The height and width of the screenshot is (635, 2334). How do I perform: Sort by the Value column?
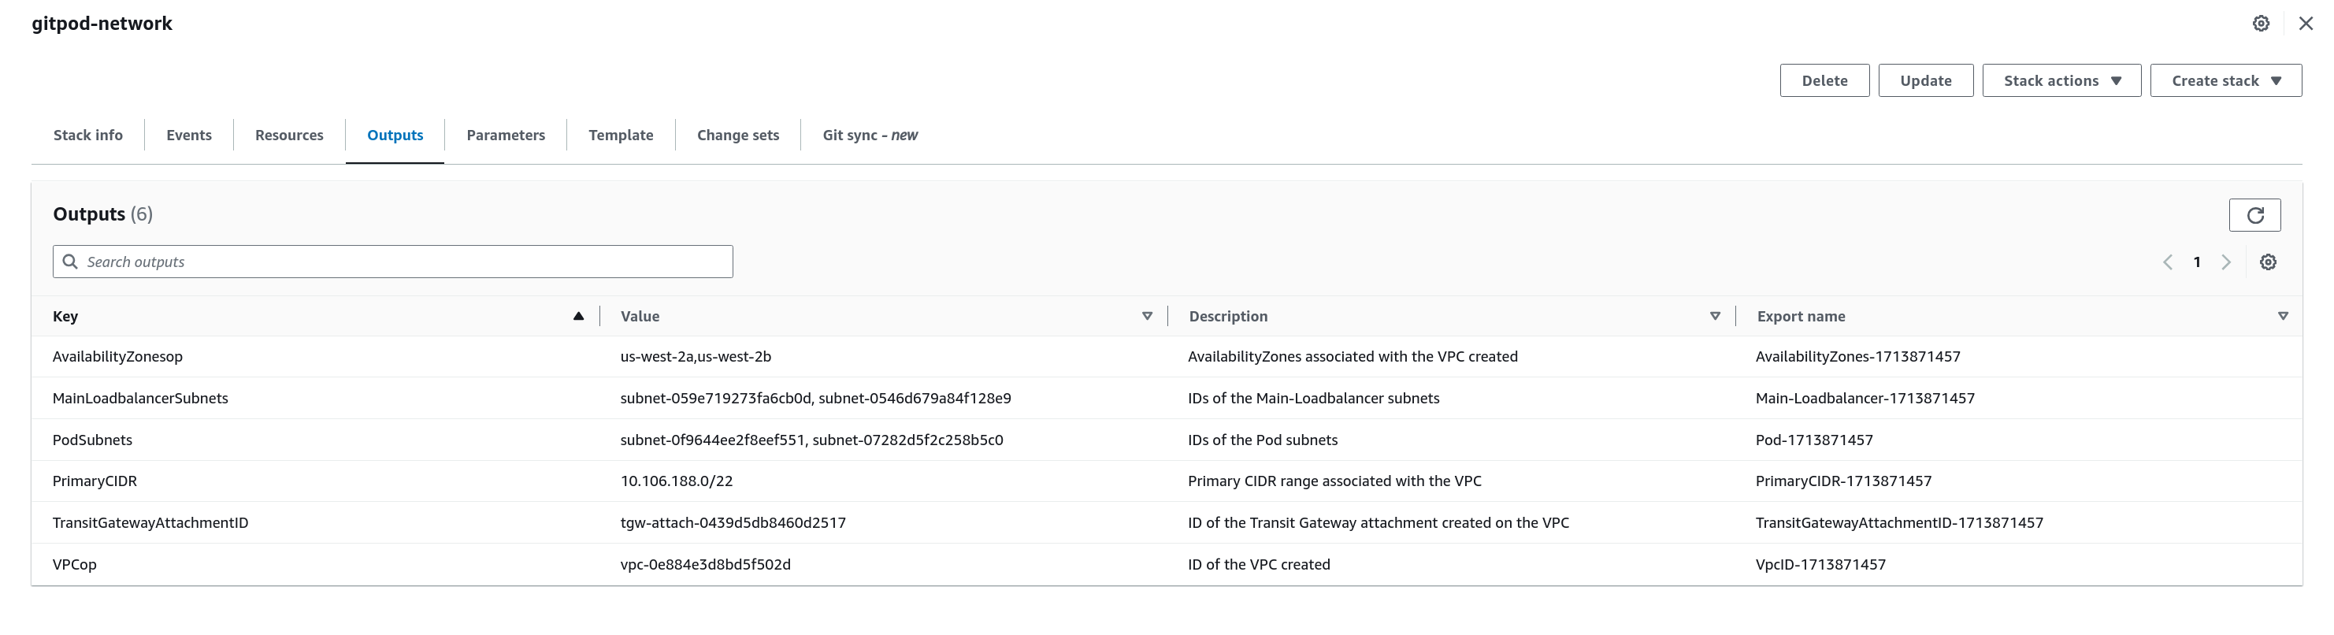click(x=1146, y=316)
